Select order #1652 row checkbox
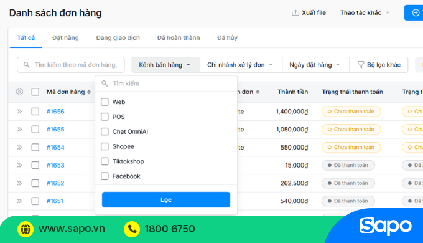This screenshot has height=243, width=423. coord(35,183)
